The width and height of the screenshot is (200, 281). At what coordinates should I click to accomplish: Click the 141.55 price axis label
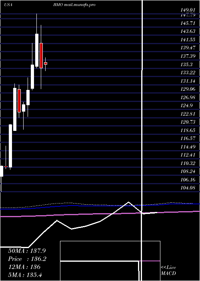(188, 39)
